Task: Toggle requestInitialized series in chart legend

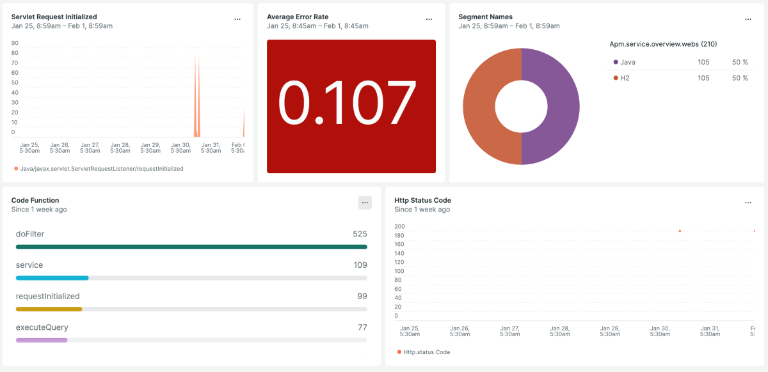Action: click(99, 169)
